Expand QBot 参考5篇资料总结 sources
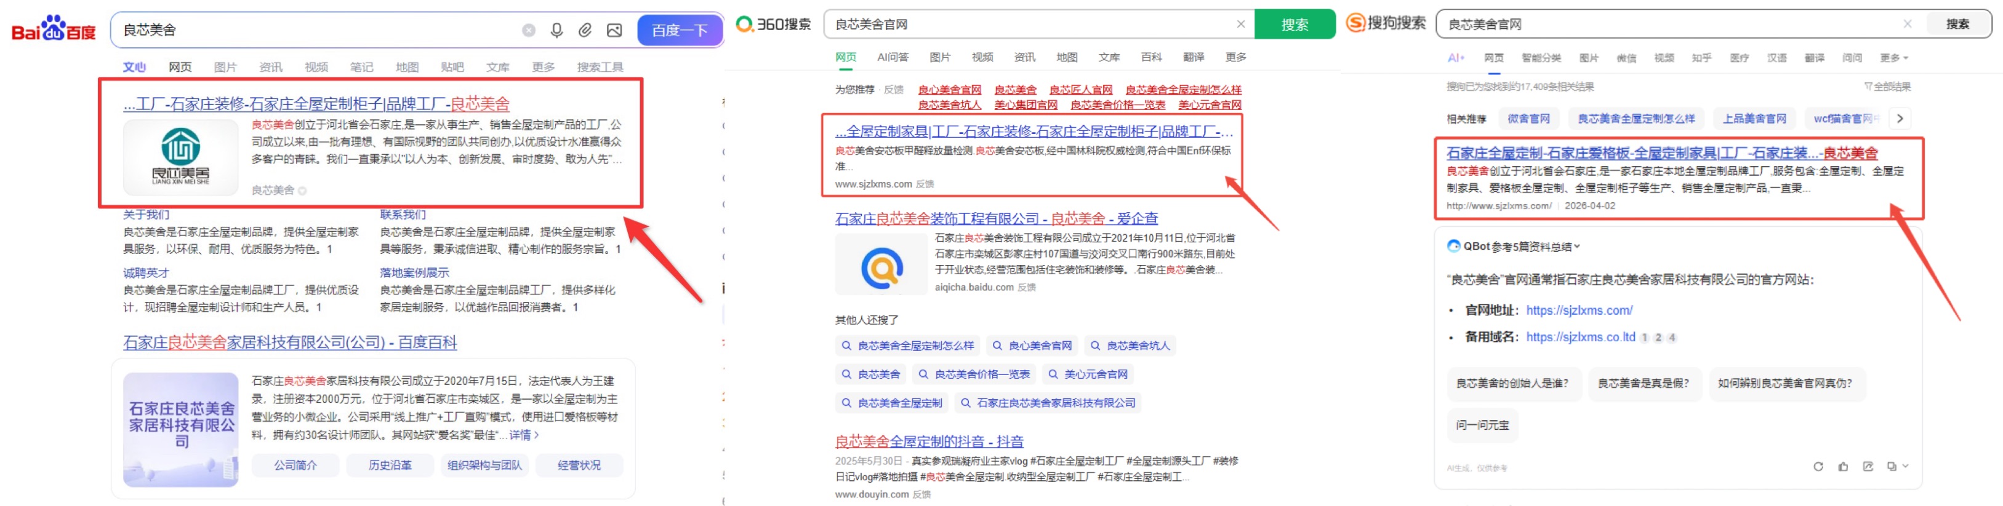Viewport: 2003px width, 506px height. pos(1522,247)
